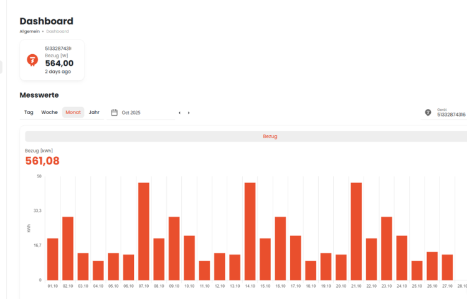Screen dimensions: 467x299
Task: Click the 14.10 bar in chart
Action: tap(250, 230)
